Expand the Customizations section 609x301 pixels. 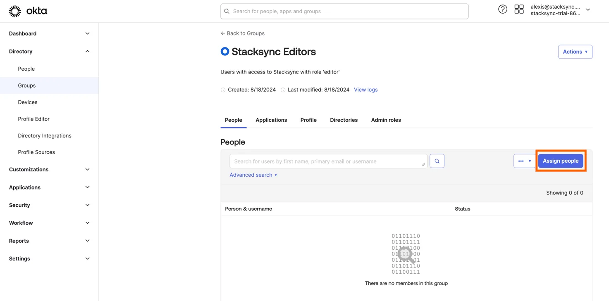(49, 170)
